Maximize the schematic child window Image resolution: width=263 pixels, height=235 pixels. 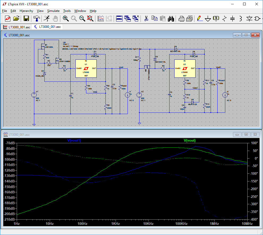246,35
